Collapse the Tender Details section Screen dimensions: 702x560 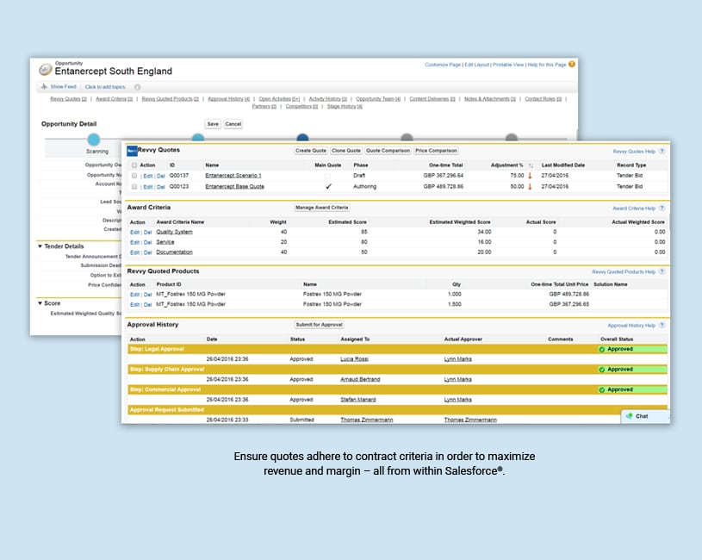coord(40,246)
